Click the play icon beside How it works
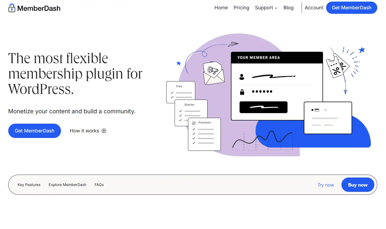This screenshot has width=386, height=229. coord(104,131)
